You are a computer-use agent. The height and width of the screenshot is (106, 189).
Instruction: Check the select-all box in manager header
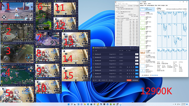click(x=93, y=51)
